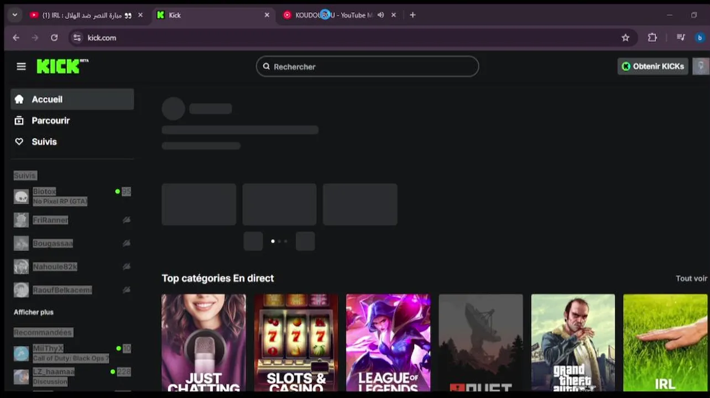Click 'Call of Duty: Black Ops 7' text
Viewport: 710px width, 398px height.
pos(71,358)
